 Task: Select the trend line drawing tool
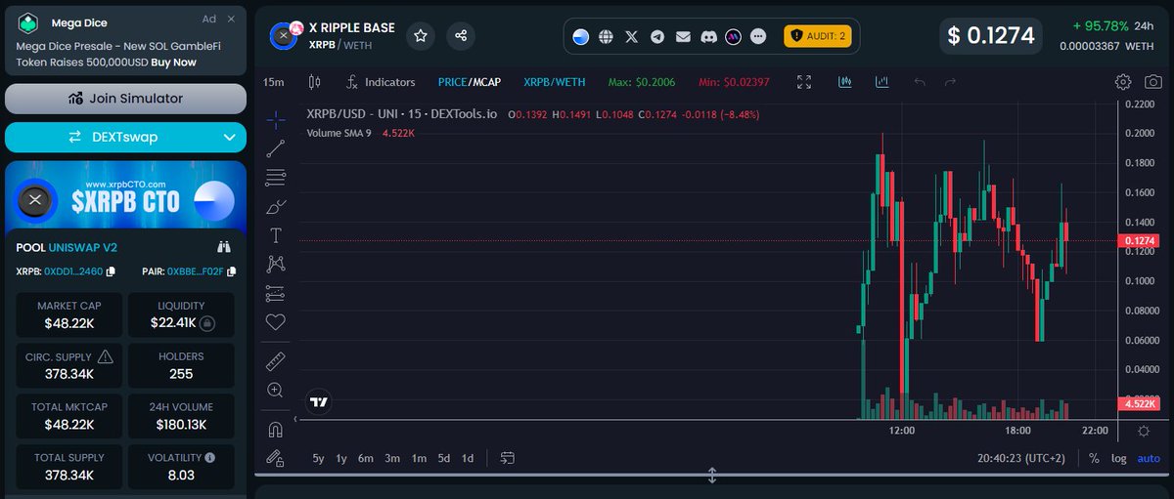pos(276,148)
